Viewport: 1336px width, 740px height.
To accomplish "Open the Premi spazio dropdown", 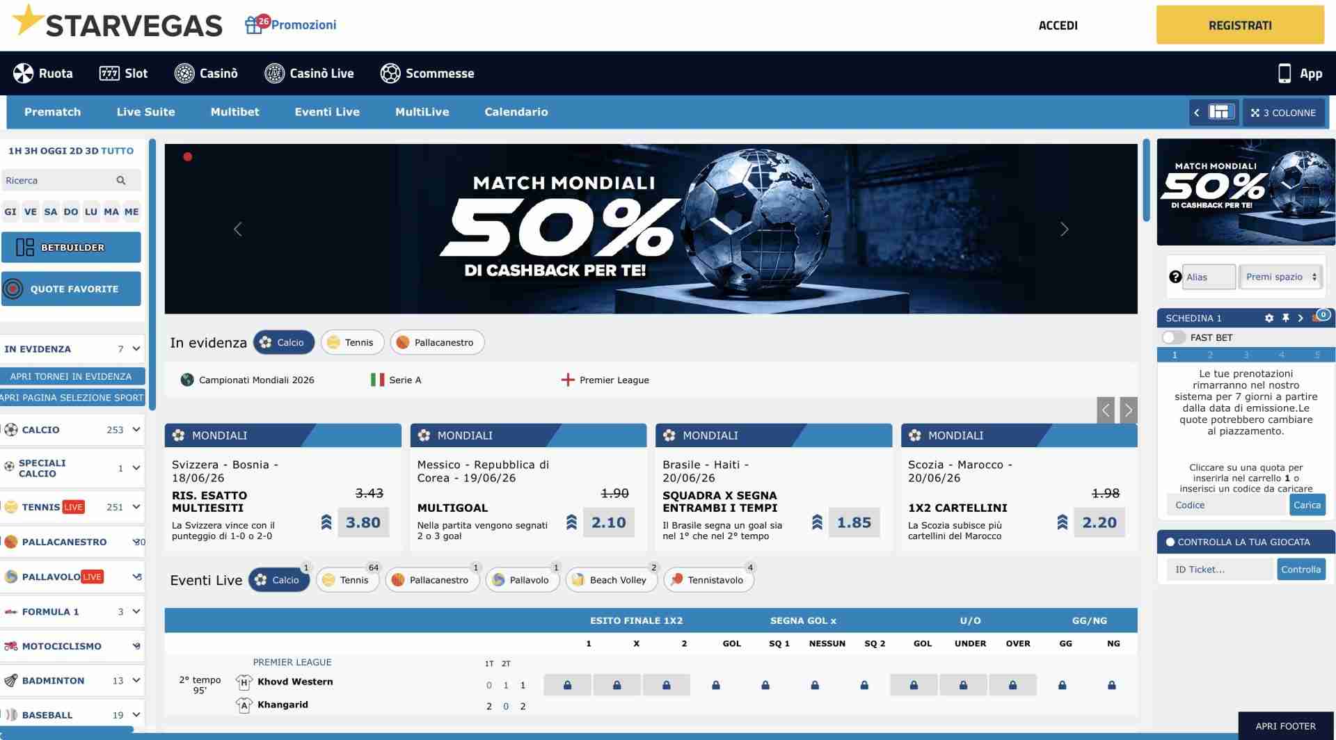I will tap(1282, 277).
